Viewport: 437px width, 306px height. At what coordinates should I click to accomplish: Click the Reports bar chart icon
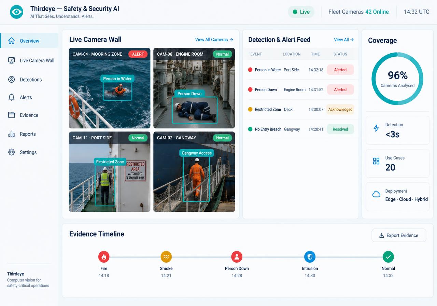tap(11, 134)
